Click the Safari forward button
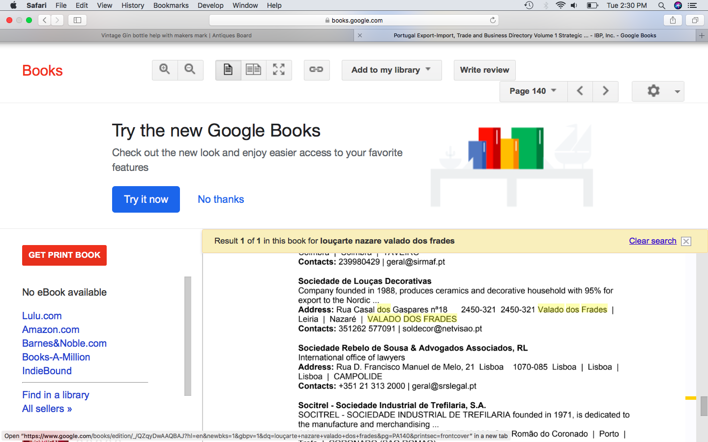708x442 pixels. click(58, 20)
